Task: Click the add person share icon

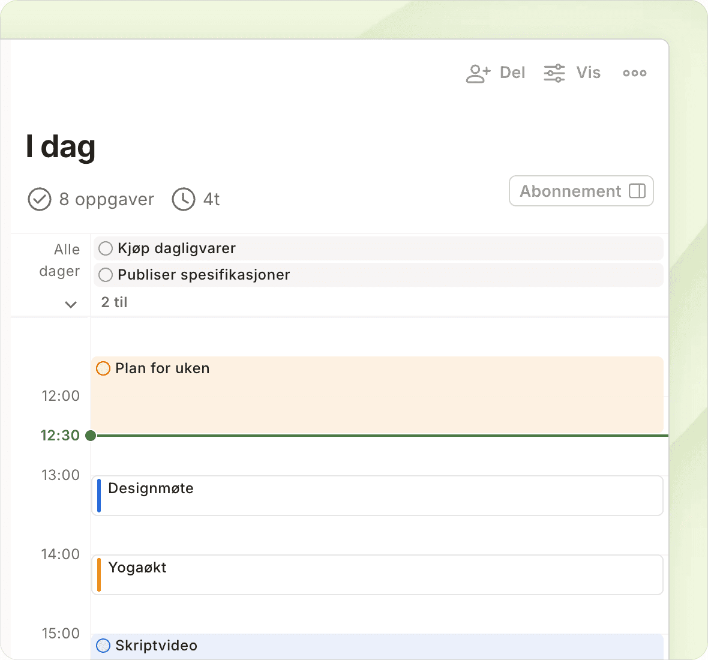Action: tap(478, 73)
